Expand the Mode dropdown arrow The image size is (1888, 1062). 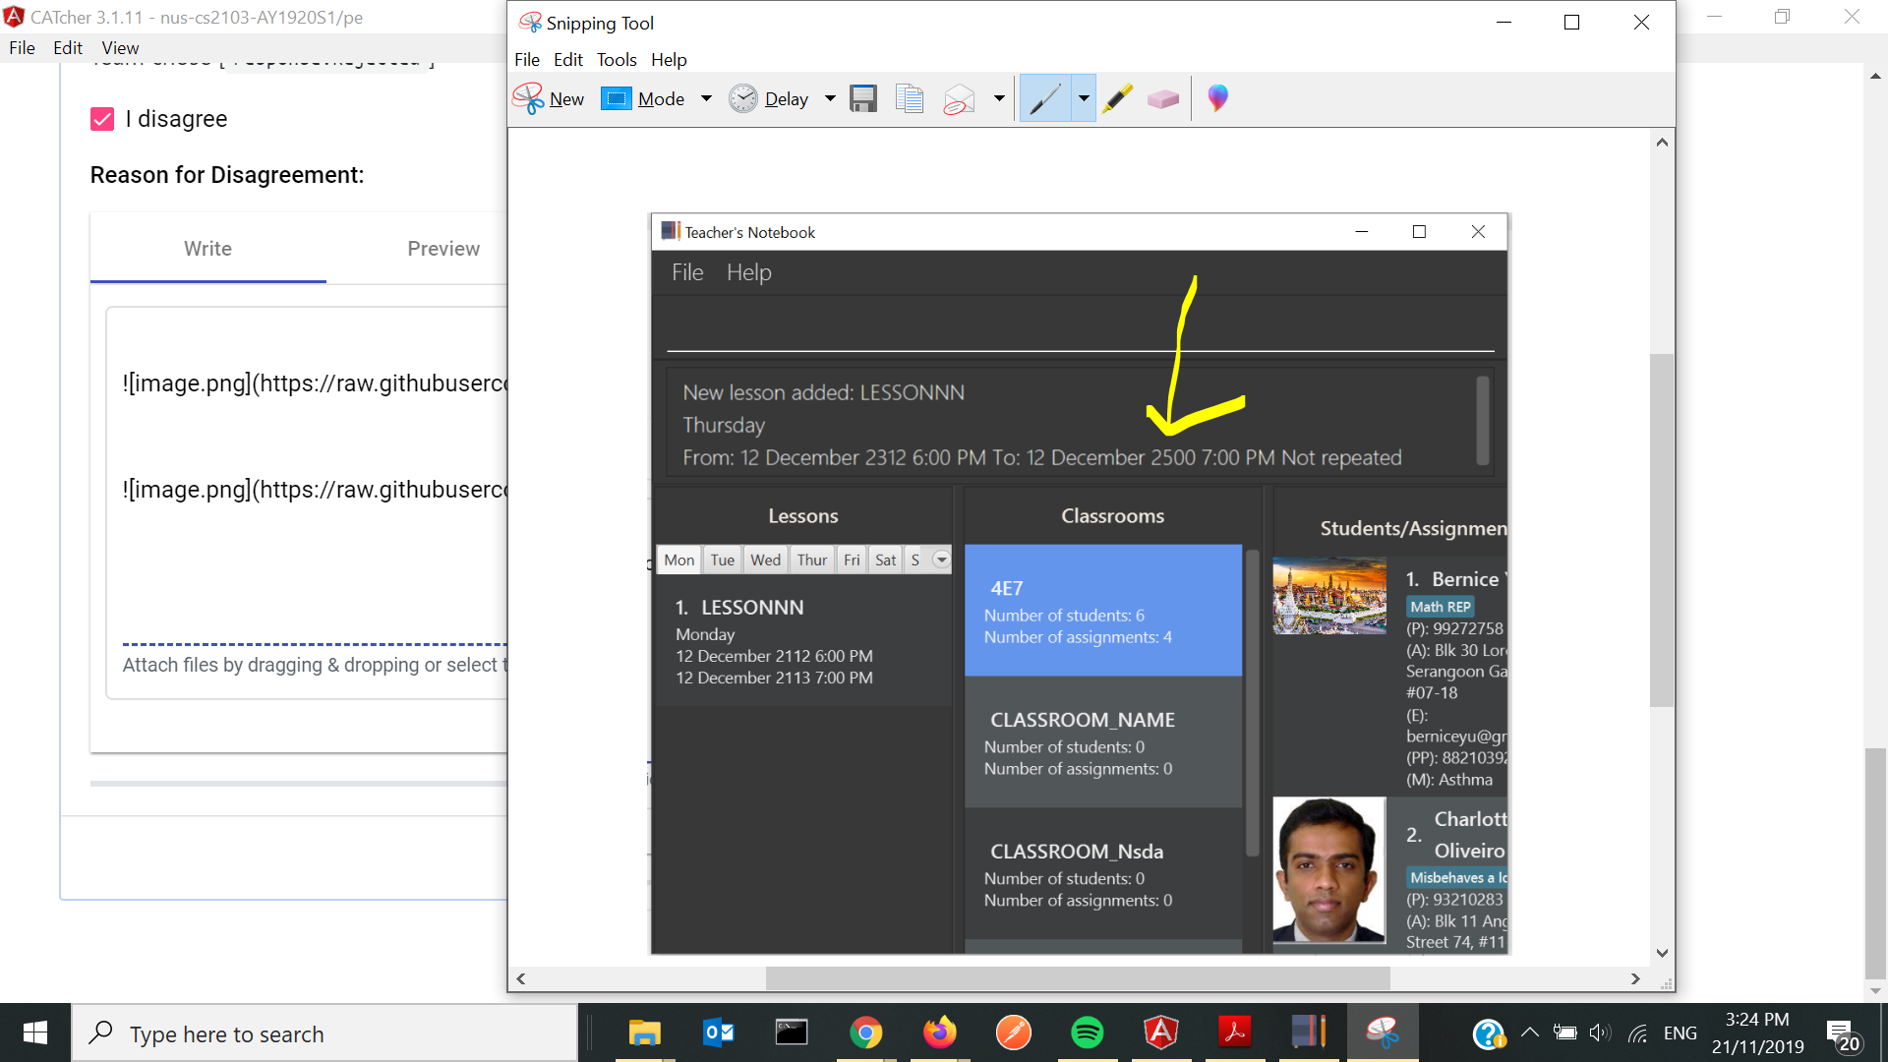pyautogui.click(x=706, y=98)
